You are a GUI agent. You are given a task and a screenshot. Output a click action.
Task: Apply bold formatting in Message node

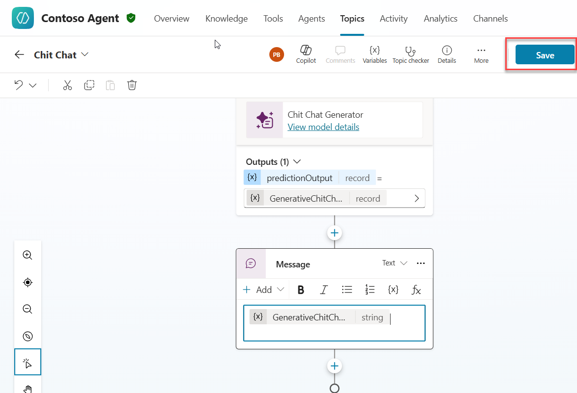(301, 289)
